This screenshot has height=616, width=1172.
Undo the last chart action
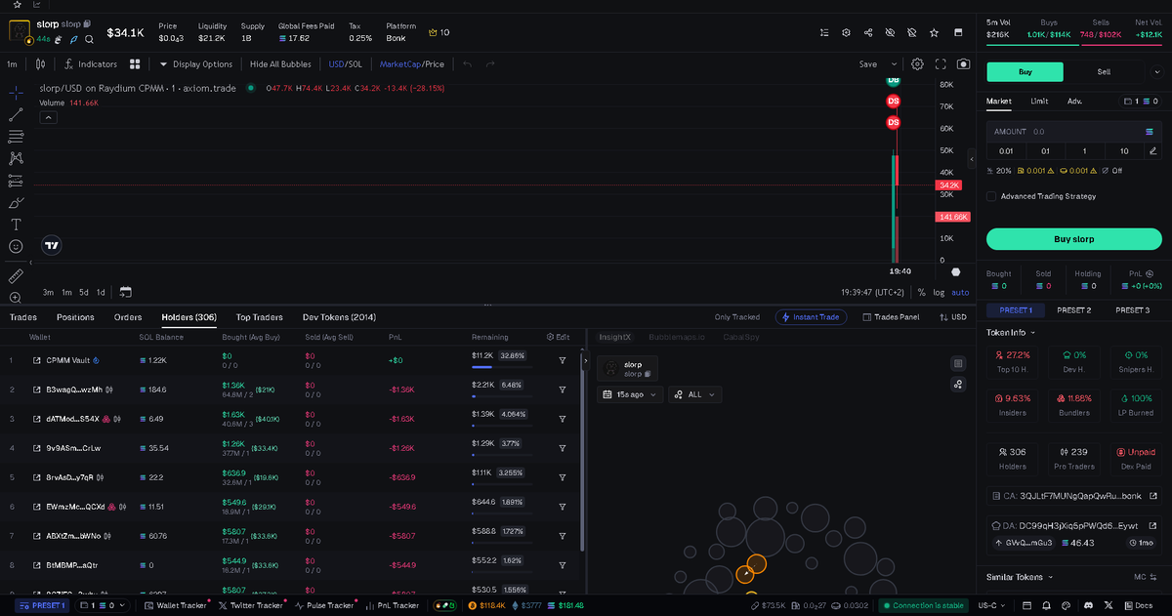click(x=467, y=64)
